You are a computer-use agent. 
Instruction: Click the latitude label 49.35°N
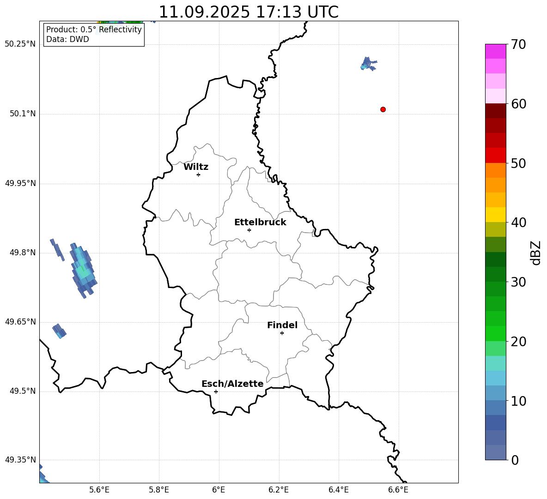(20, 460)
